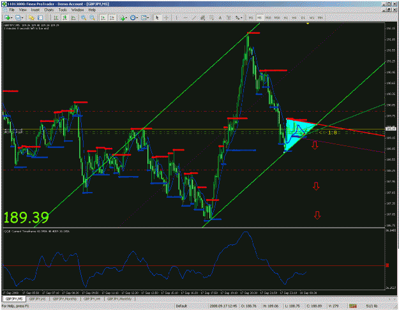Switch to H1 timeframe
This screenshot has height=310, width=399.
(286, 18)
